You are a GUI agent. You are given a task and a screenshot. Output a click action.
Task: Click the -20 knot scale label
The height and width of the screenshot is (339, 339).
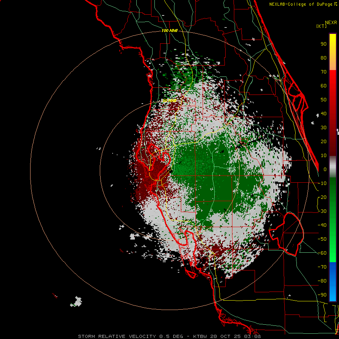pos(322,197)
